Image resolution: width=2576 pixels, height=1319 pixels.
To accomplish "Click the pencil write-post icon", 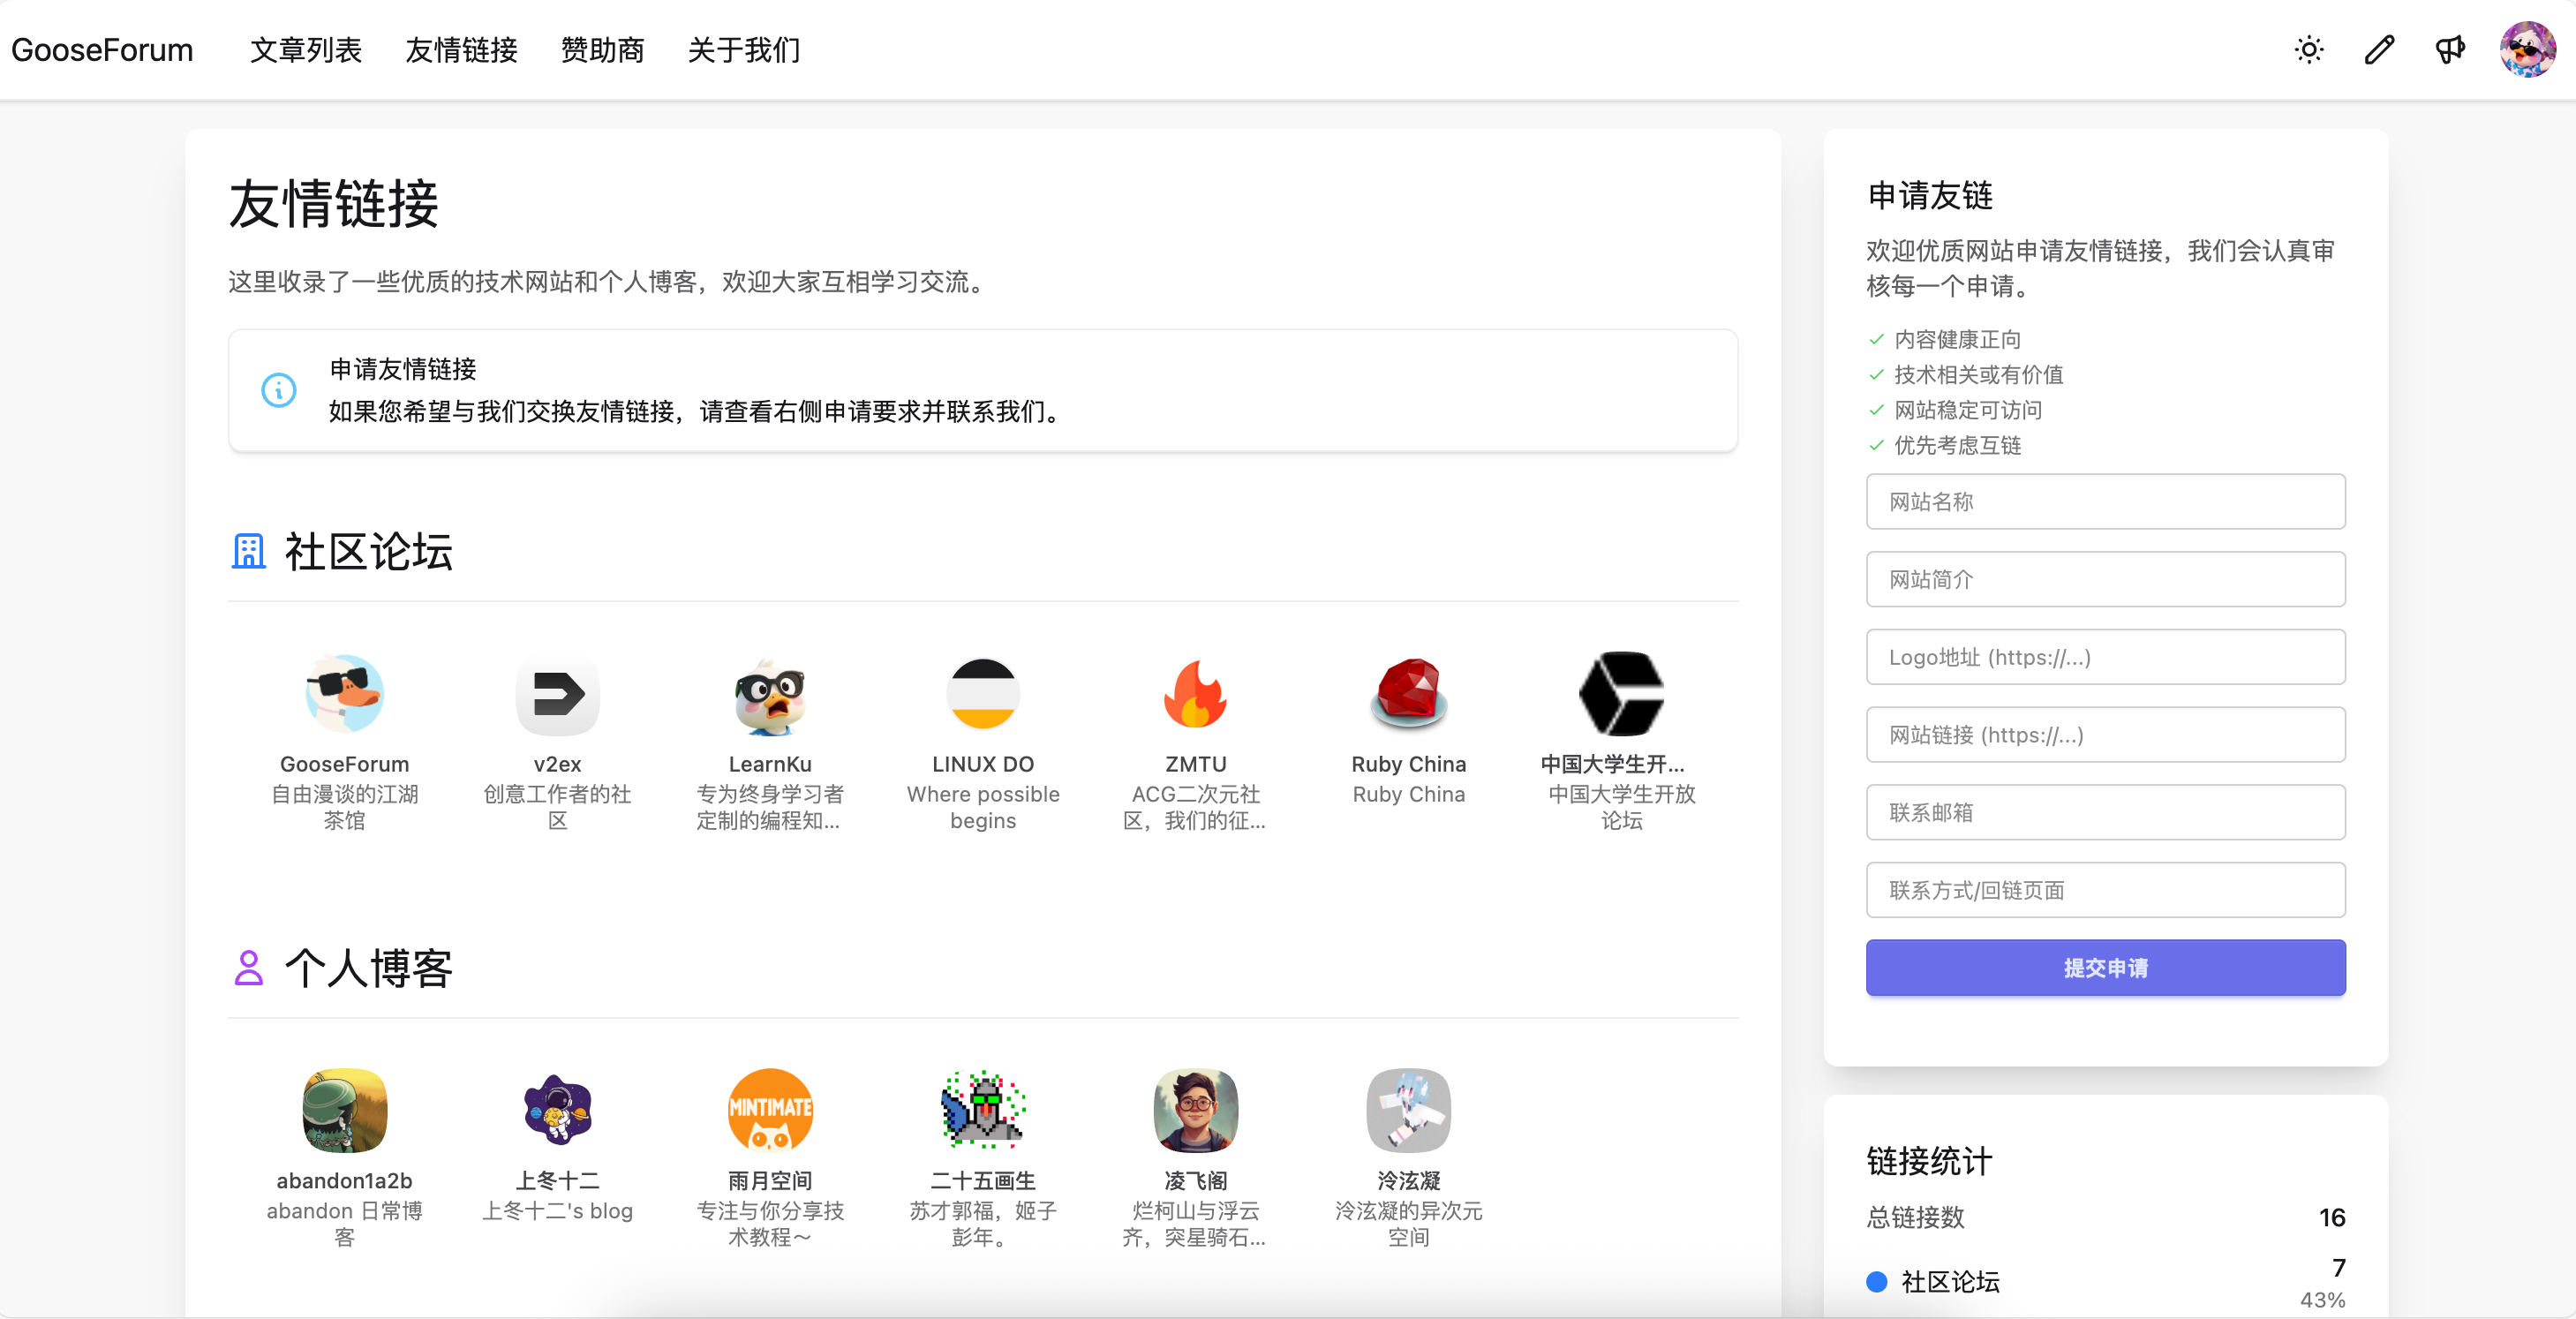I will (2379, 50).
